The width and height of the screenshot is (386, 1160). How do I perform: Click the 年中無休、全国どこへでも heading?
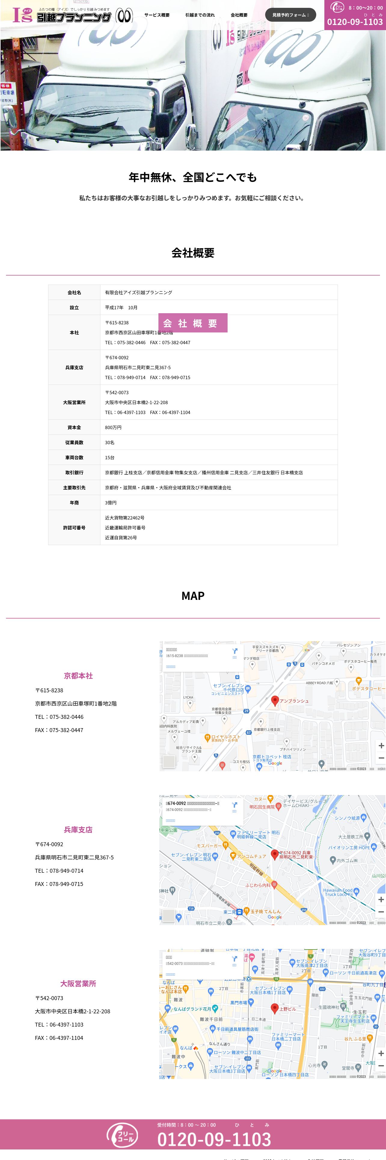(193, 177)
